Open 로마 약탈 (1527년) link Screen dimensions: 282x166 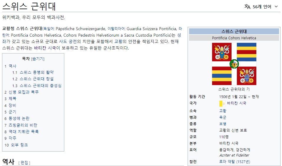tap(235, 162)
